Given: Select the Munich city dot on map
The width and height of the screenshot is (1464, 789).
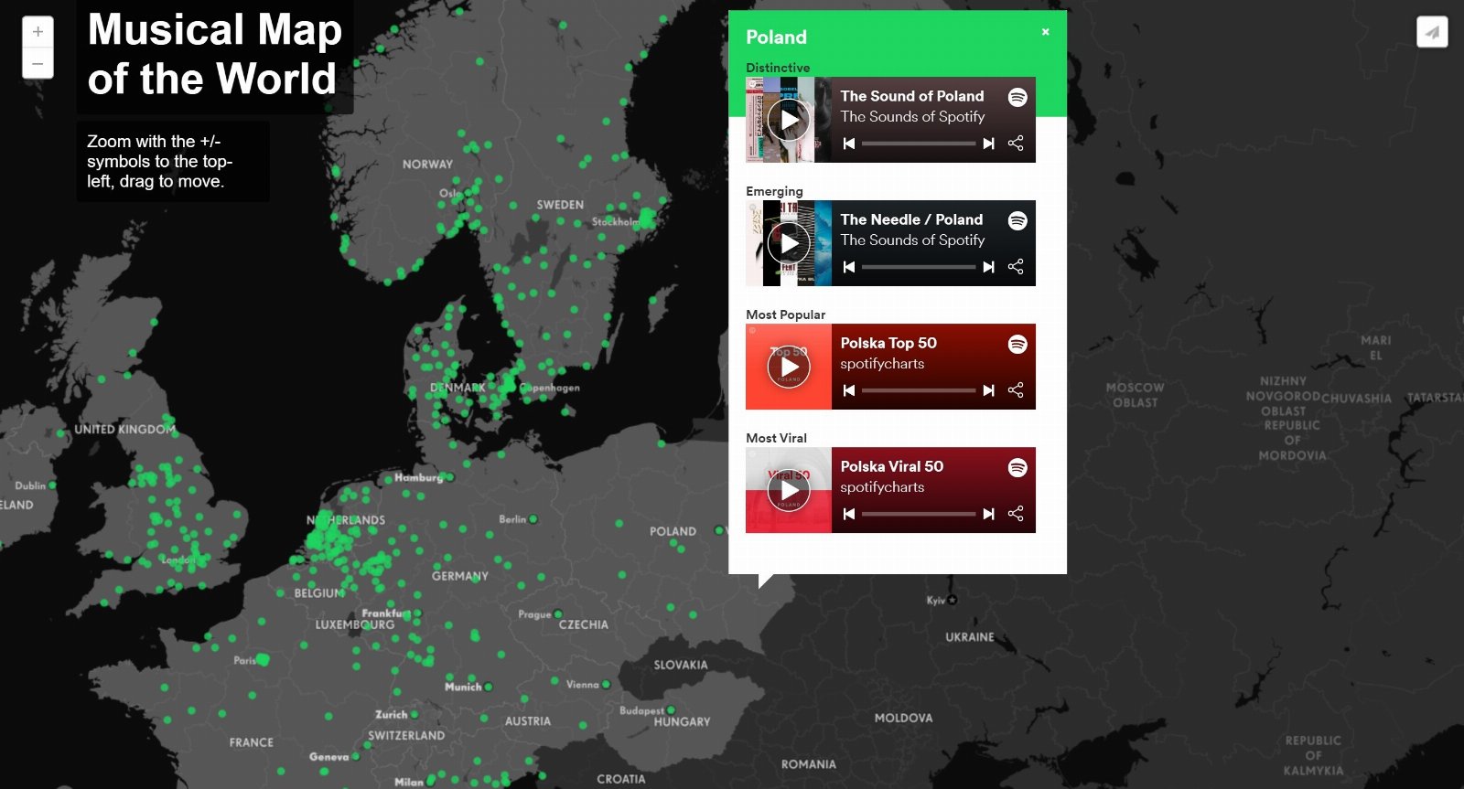Looking at the screenshot, I should (x=489, y=687).
